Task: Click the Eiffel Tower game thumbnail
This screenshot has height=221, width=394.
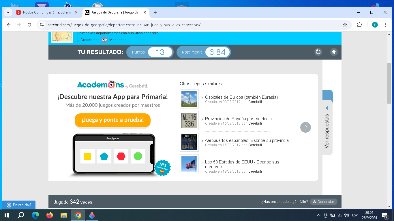Action: tap(189, 99)
